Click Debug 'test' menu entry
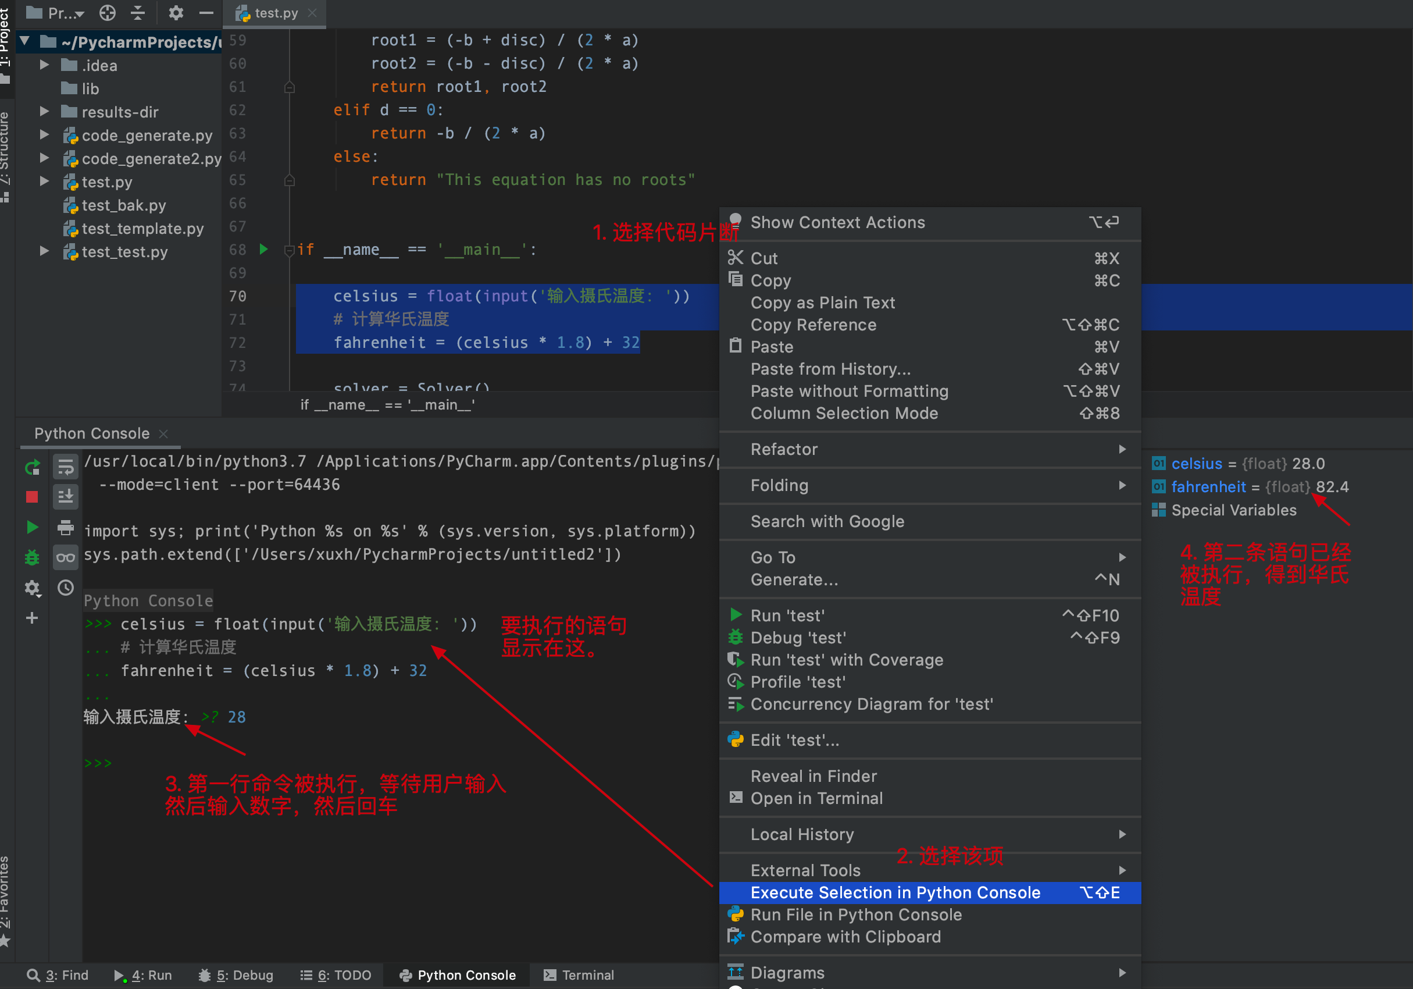Image resolution: width=1413 pixels, height=989 pixels. pos(930,638)
